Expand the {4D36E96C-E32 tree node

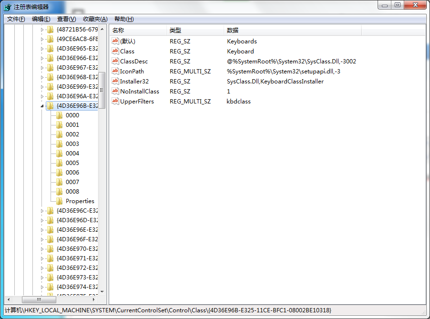click(42, 211)
